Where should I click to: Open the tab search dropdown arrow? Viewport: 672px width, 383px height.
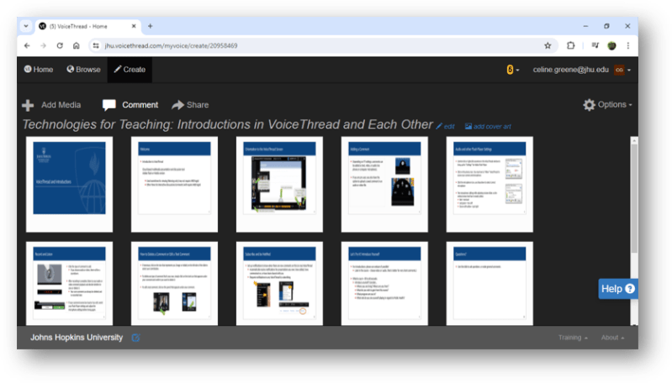point(26,26)
